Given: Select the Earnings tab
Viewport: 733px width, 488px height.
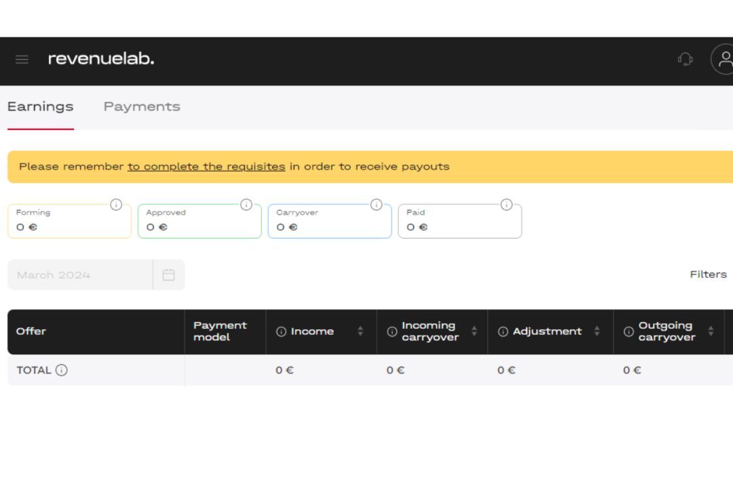Looking at the screenshot, I should click(40, 106).
